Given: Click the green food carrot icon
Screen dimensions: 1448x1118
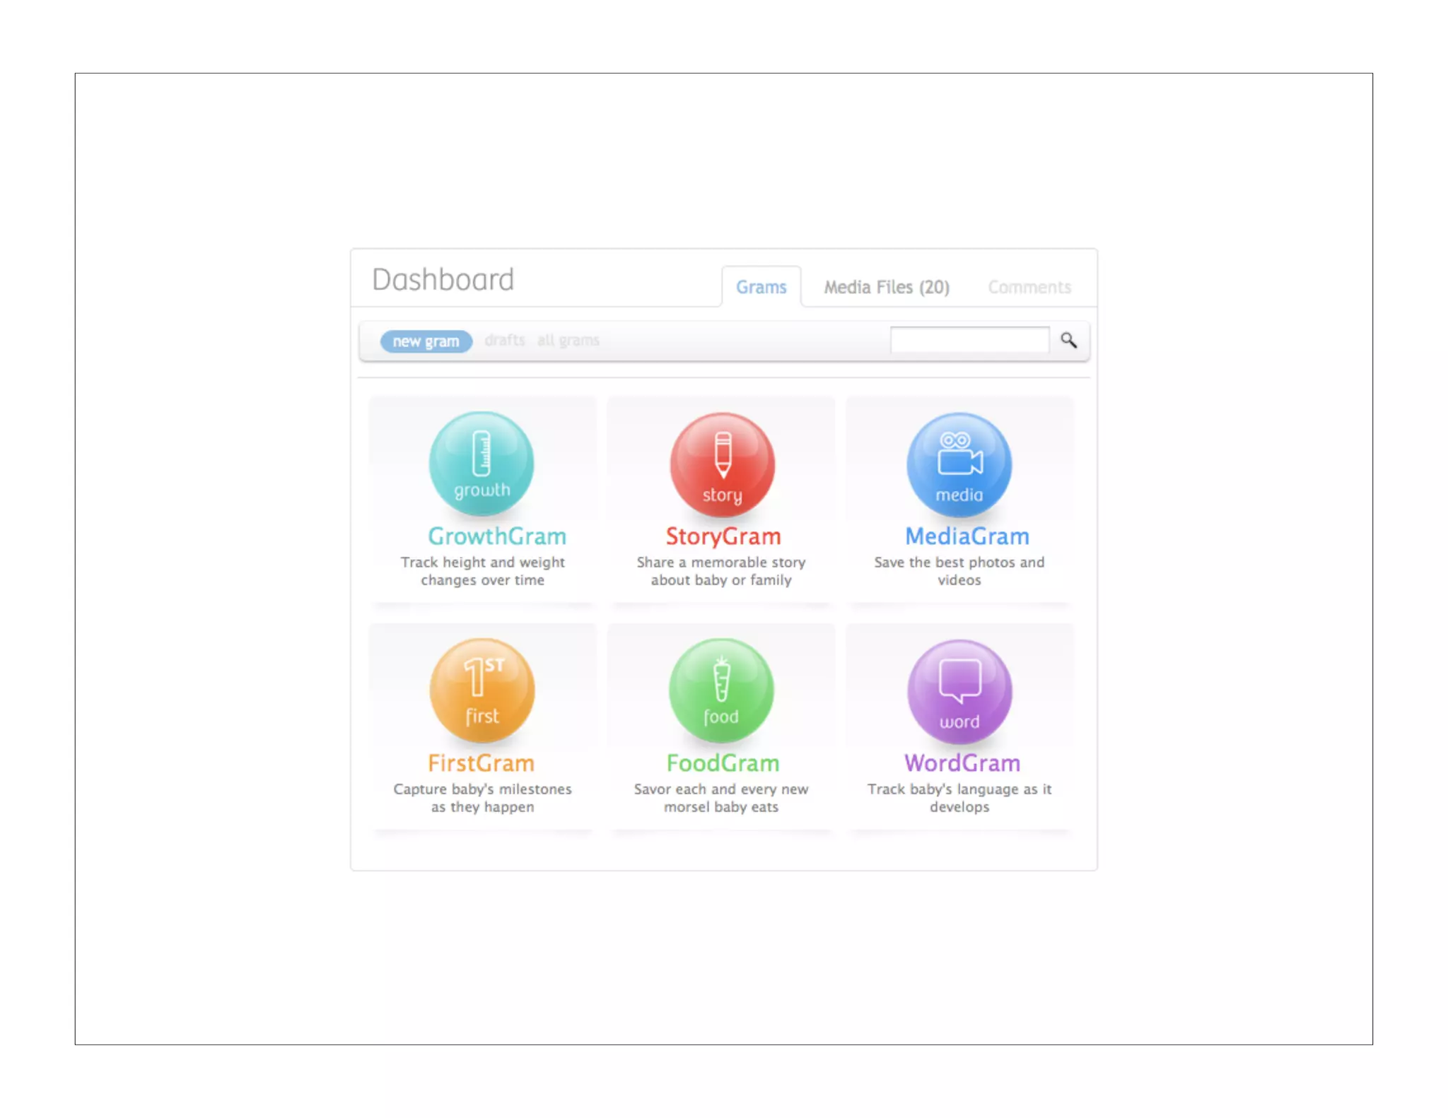Looking at the screenshot, I should (x=721, y=690).
